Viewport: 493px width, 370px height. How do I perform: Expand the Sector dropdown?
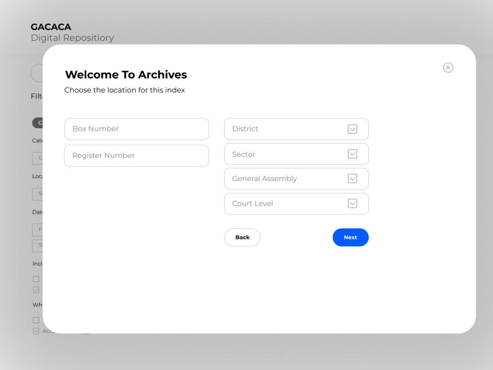pyautogui.click(x=296, y=154)
